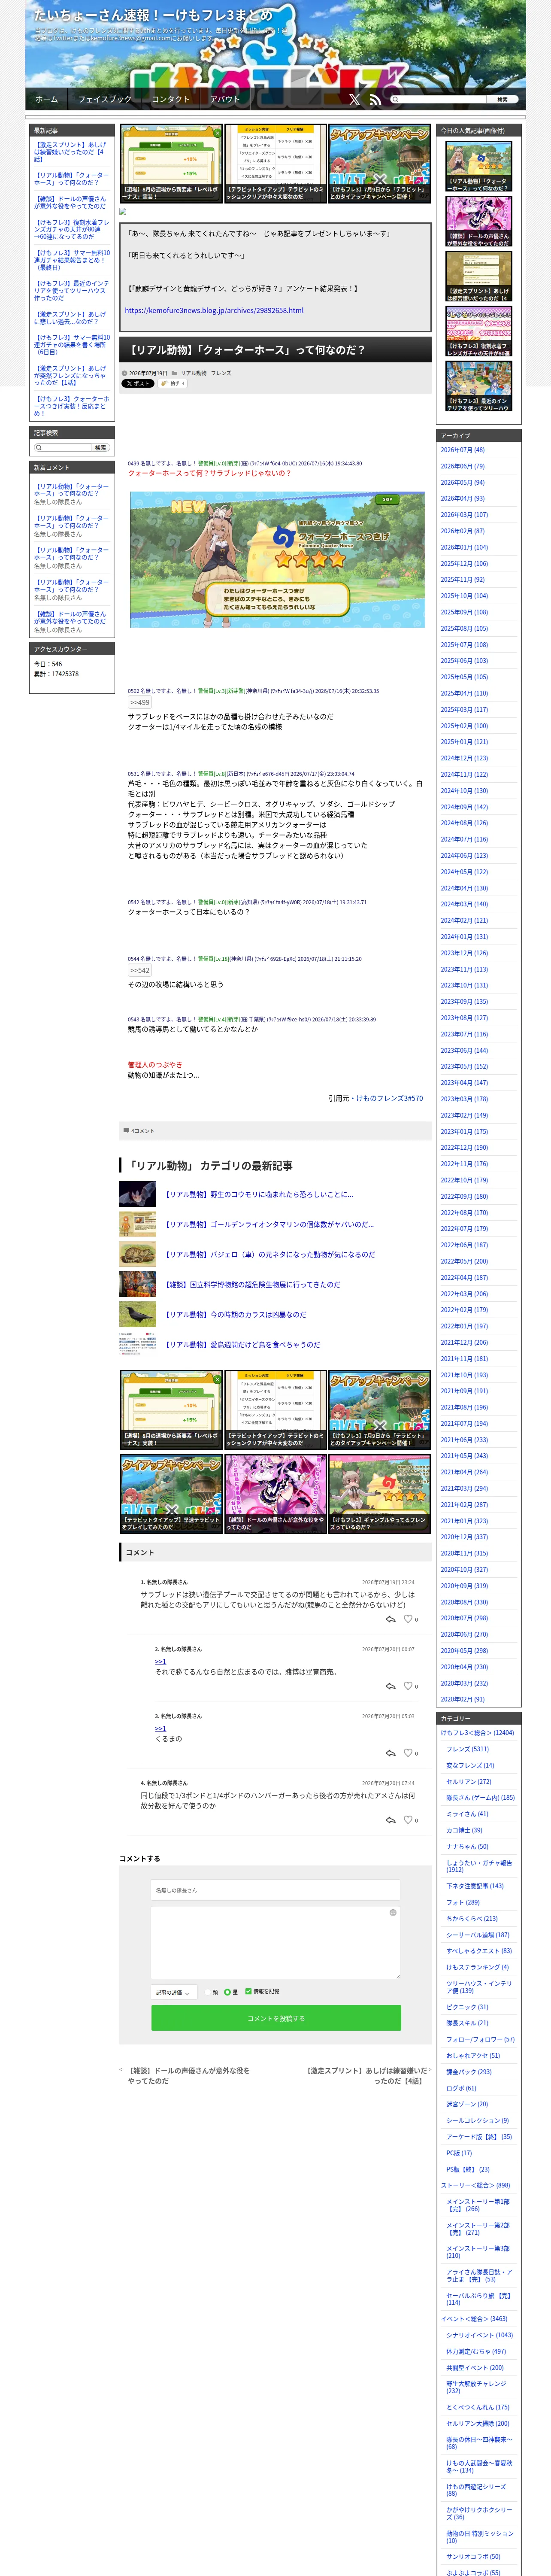The height and width of the screenshot is (2576, 551).
Task: Click the 名無しの隊長さん name input field
Action: click(276, 1889)
